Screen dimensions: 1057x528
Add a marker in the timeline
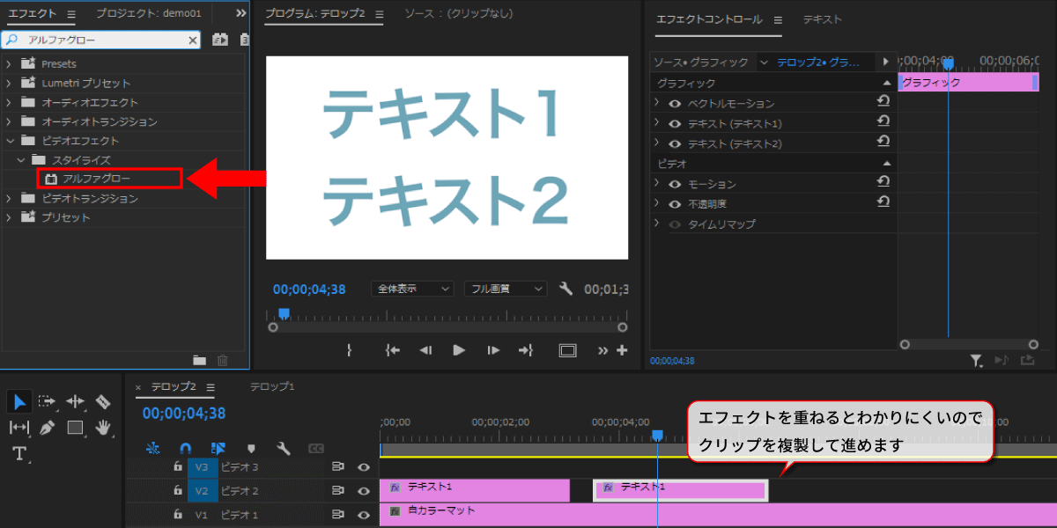pos(251,448)
